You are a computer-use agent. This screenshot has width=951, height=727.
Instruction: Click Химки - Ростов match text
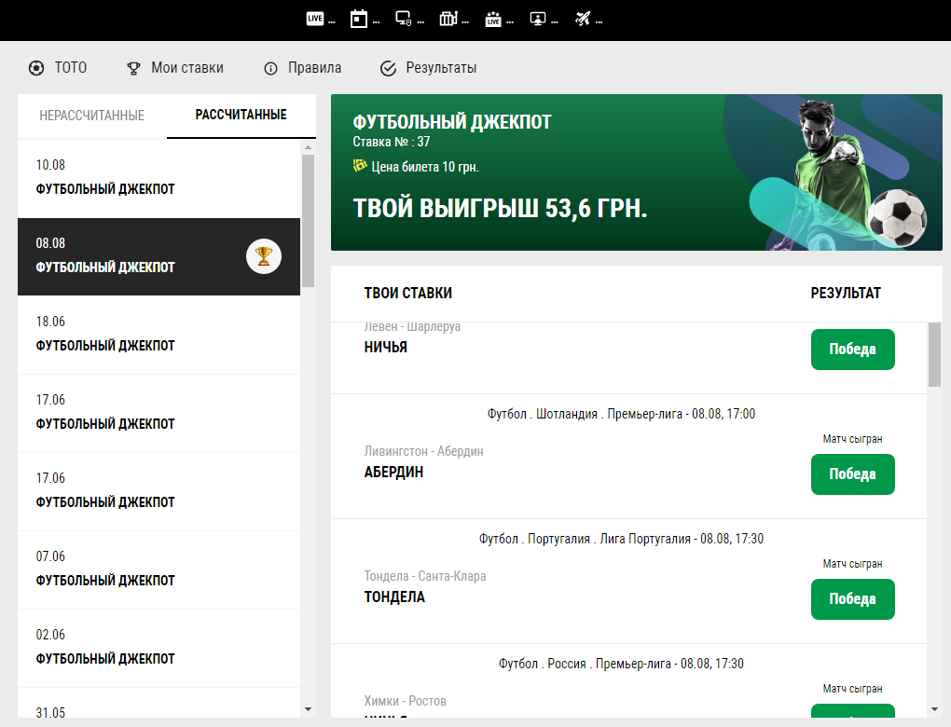[x=406, y=701]
